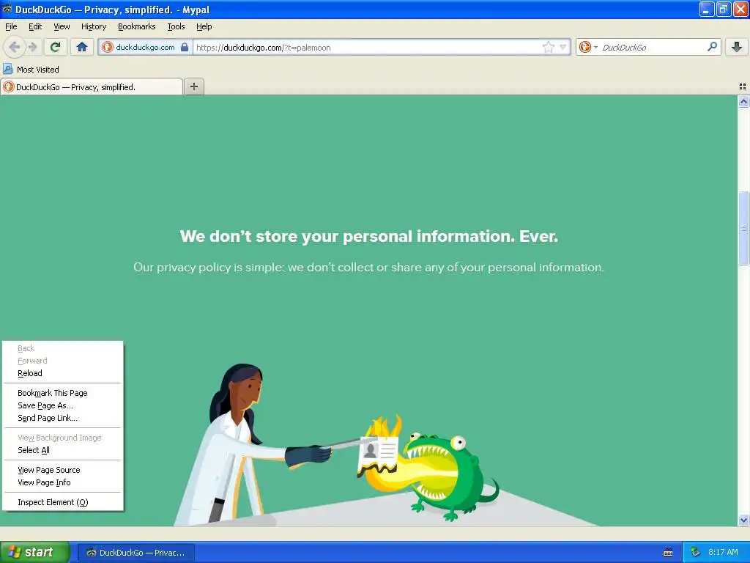Choose Select All in context menu
750x563 pixels.
click(x=63, y=450)
